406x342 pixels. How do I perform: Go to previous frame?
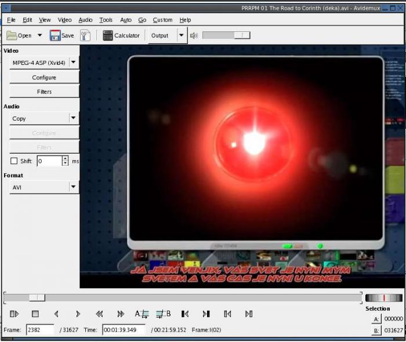tap(56, 314)
